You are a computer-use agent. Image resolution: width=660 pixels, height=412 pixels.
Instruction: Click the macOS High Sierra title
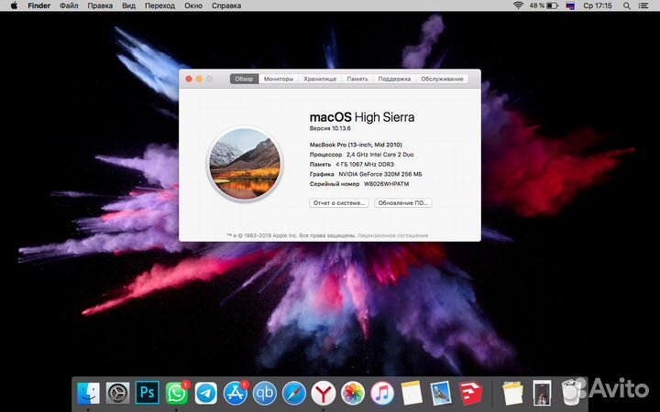point(362,117)
